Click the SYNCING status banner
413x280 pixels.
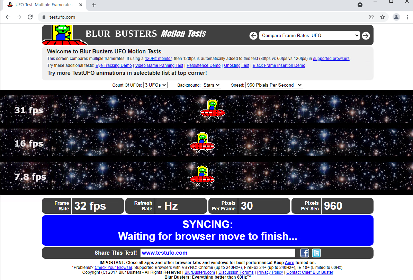208,230
